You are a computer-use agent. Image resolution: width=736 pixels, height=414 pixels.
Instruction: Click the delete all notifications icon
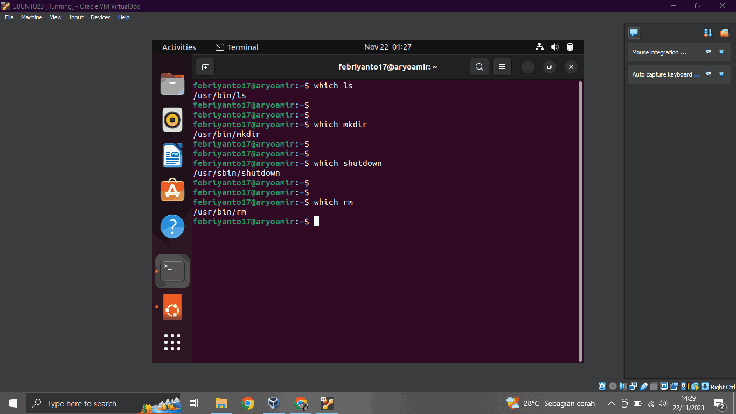(724, 32)
